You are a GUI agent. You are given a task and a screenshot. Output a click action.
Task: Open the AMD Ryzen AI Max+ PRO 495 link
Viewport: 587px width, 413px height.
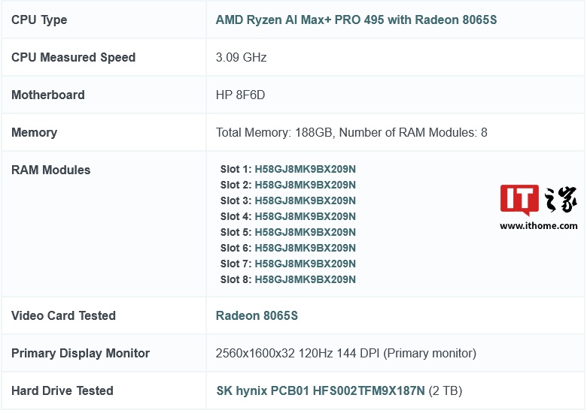coord(356,20)
